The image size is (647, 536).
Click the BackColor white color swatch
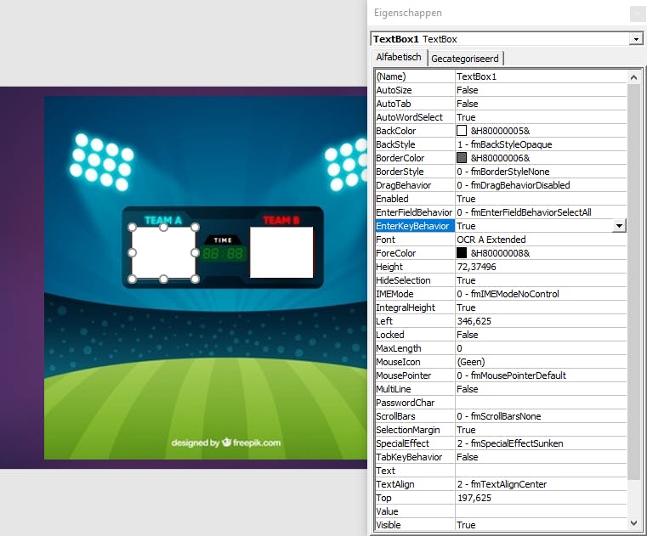tap(462, 131)
